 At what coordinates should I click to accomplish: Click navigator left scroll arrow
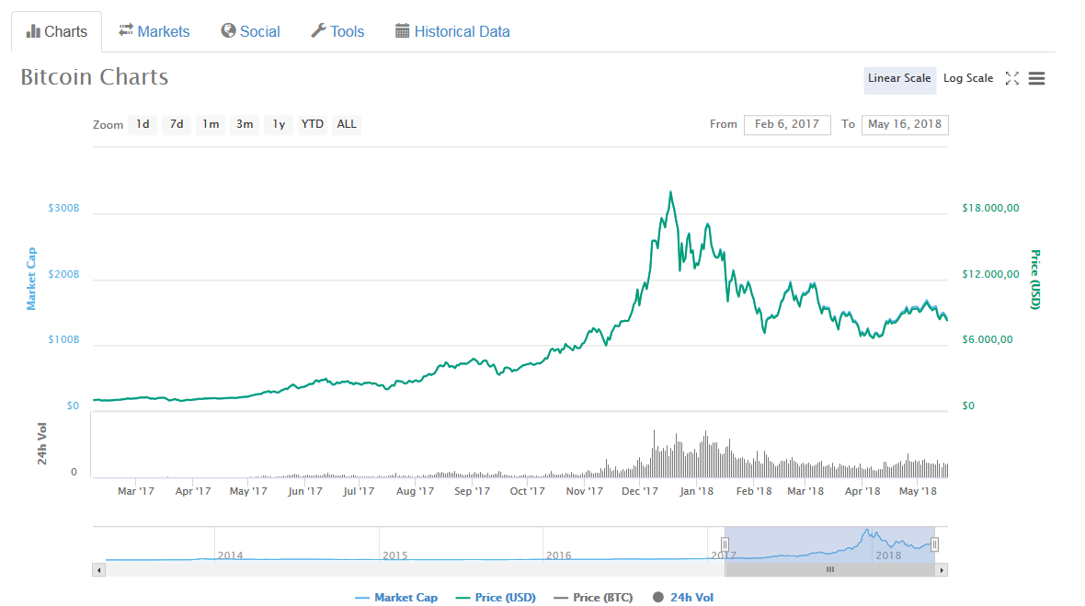[99, 570]
